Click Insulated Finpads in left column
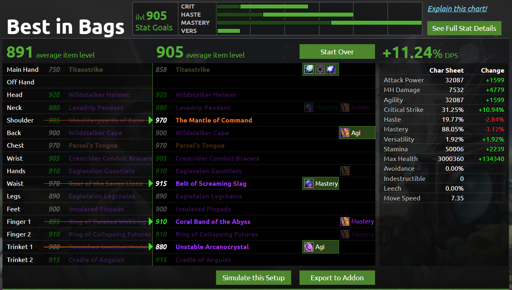The width and height of the screenshot is (512, 290). [96, 209]
